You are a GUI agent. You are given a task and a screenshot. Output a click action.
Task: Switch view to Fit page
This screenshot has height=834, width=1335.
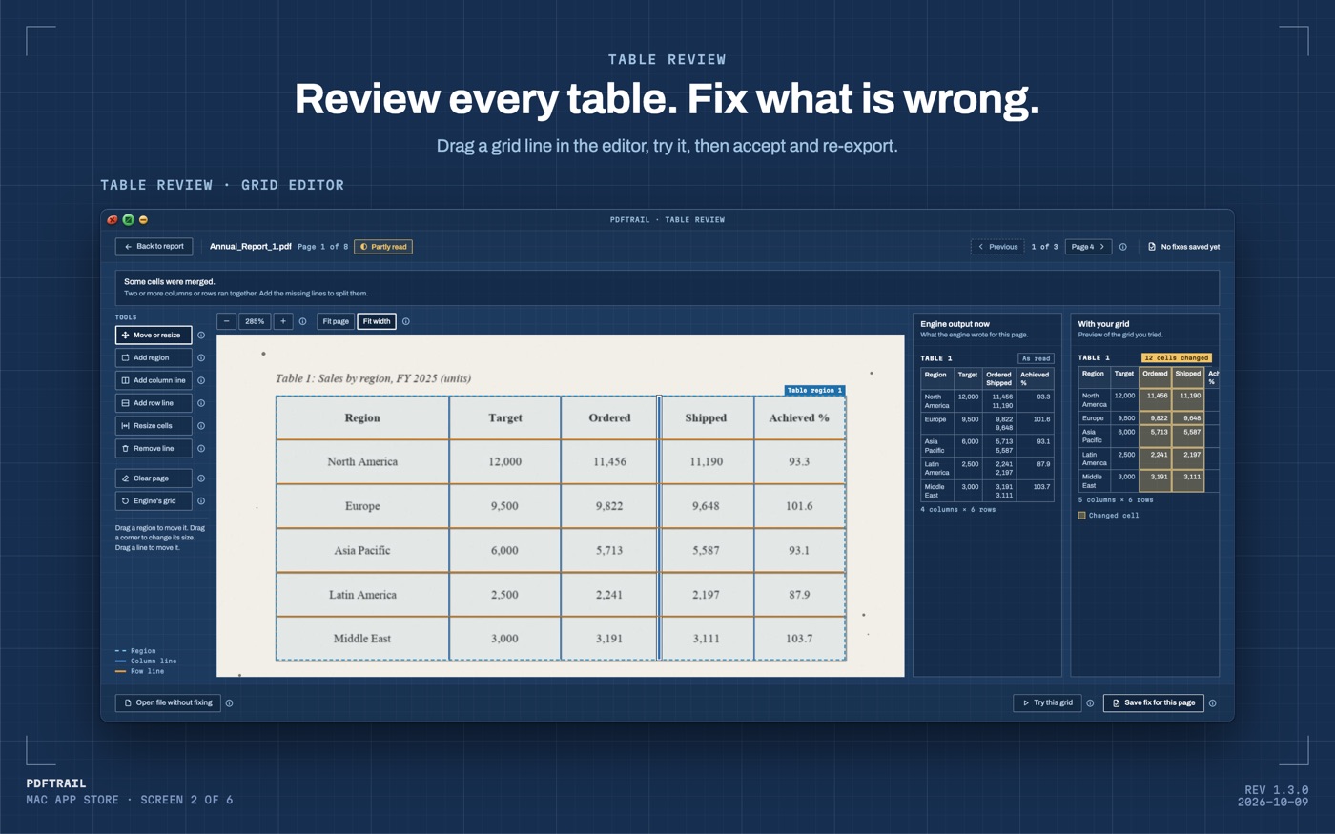pos(336,321)
